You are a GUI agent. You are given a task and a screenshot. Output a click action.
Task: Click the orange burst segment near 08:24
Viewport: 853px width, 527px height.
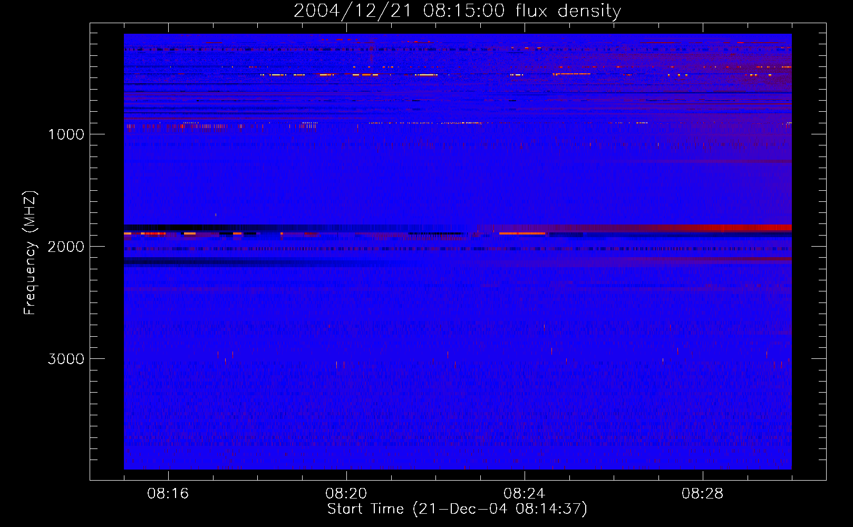522,233
